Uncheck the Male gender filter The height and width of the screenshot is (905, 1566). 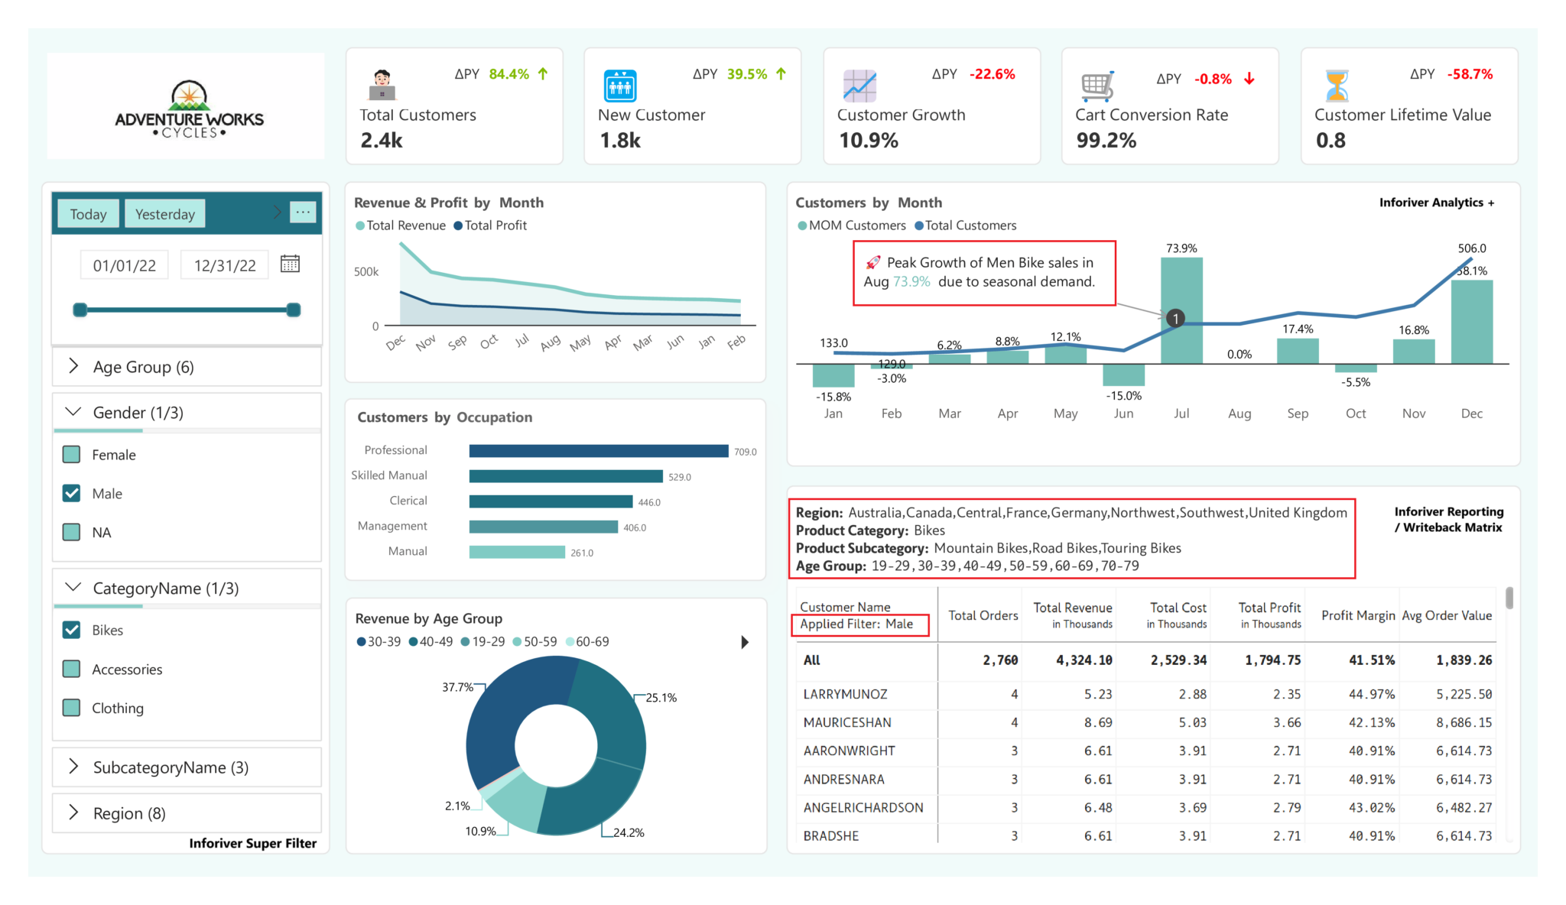[x=71, y=493]
